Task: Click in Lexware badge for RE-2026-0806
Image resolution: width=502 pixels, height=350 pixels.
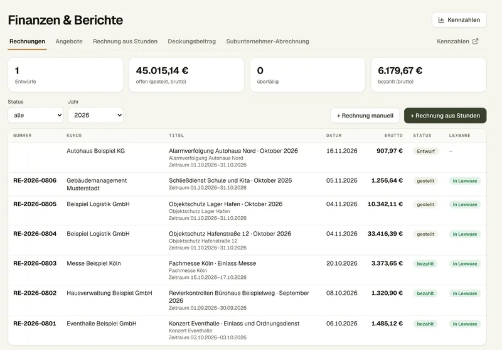Action: (465, 181)
